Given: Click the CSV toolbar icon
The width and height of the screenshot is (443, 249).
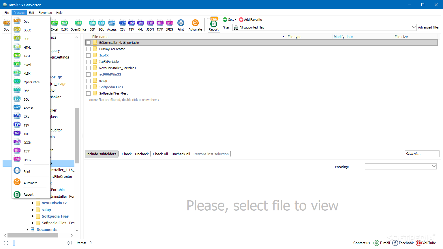Looking at the screenshot, I should [x=123, y=25].
